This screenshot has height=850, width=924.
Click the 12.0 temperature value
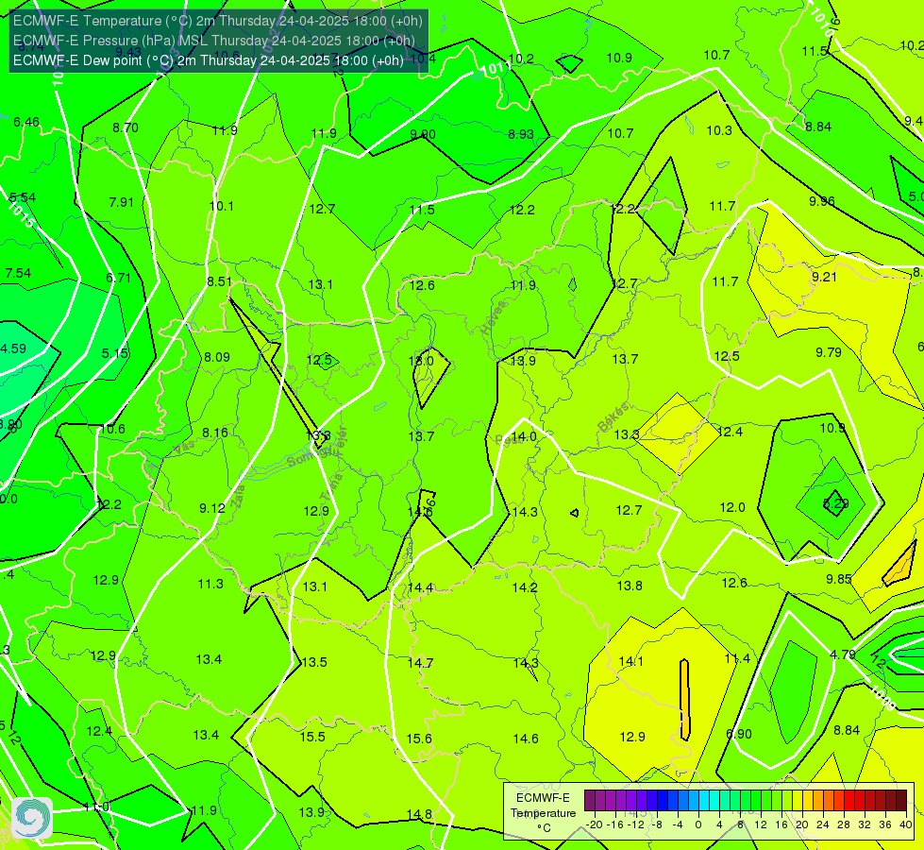click(x=732, y=507)
